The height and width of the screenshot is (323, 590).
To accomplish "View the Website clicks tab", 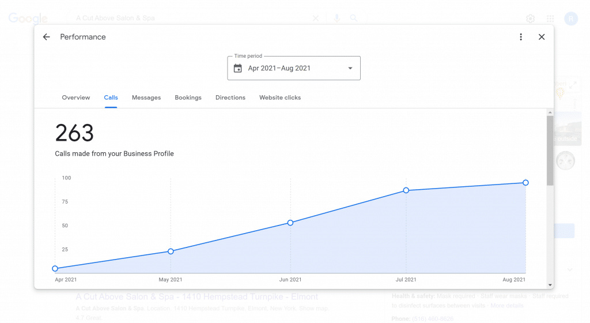I will tap(280, 97).
